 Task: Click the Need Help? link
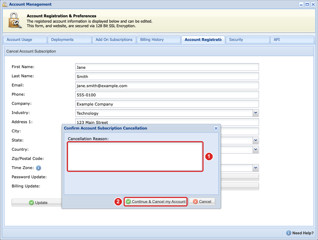coord(303,233)
